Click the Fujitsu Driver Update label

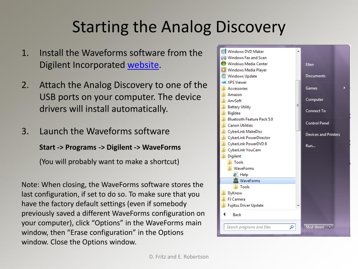tap(245, 205)
